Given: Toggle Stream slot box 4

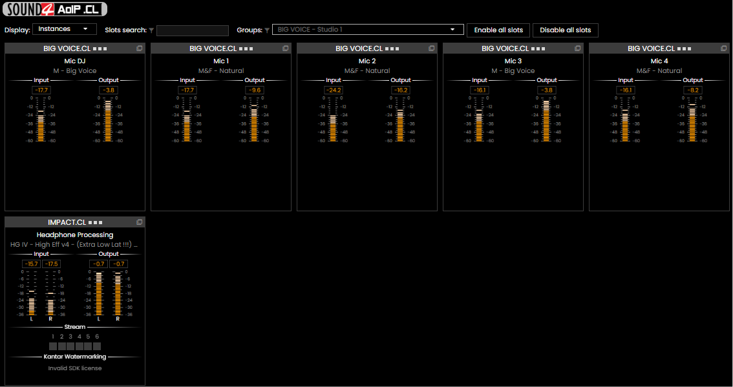Looking at the screenshot, I should click(x=80, y=346).
